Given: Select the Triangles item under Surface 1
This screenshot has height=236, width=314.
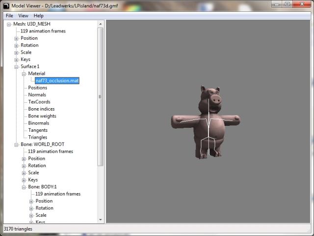Looking at the screenshot, I should click(37, 137).
